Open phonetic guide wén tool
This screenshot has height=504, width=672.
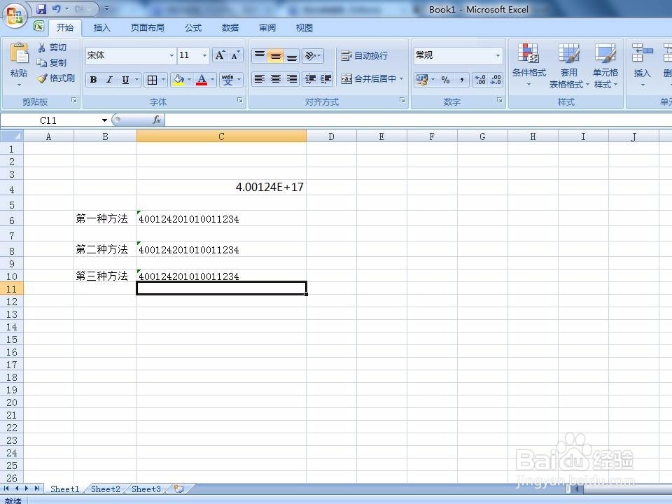click(227, 80)
